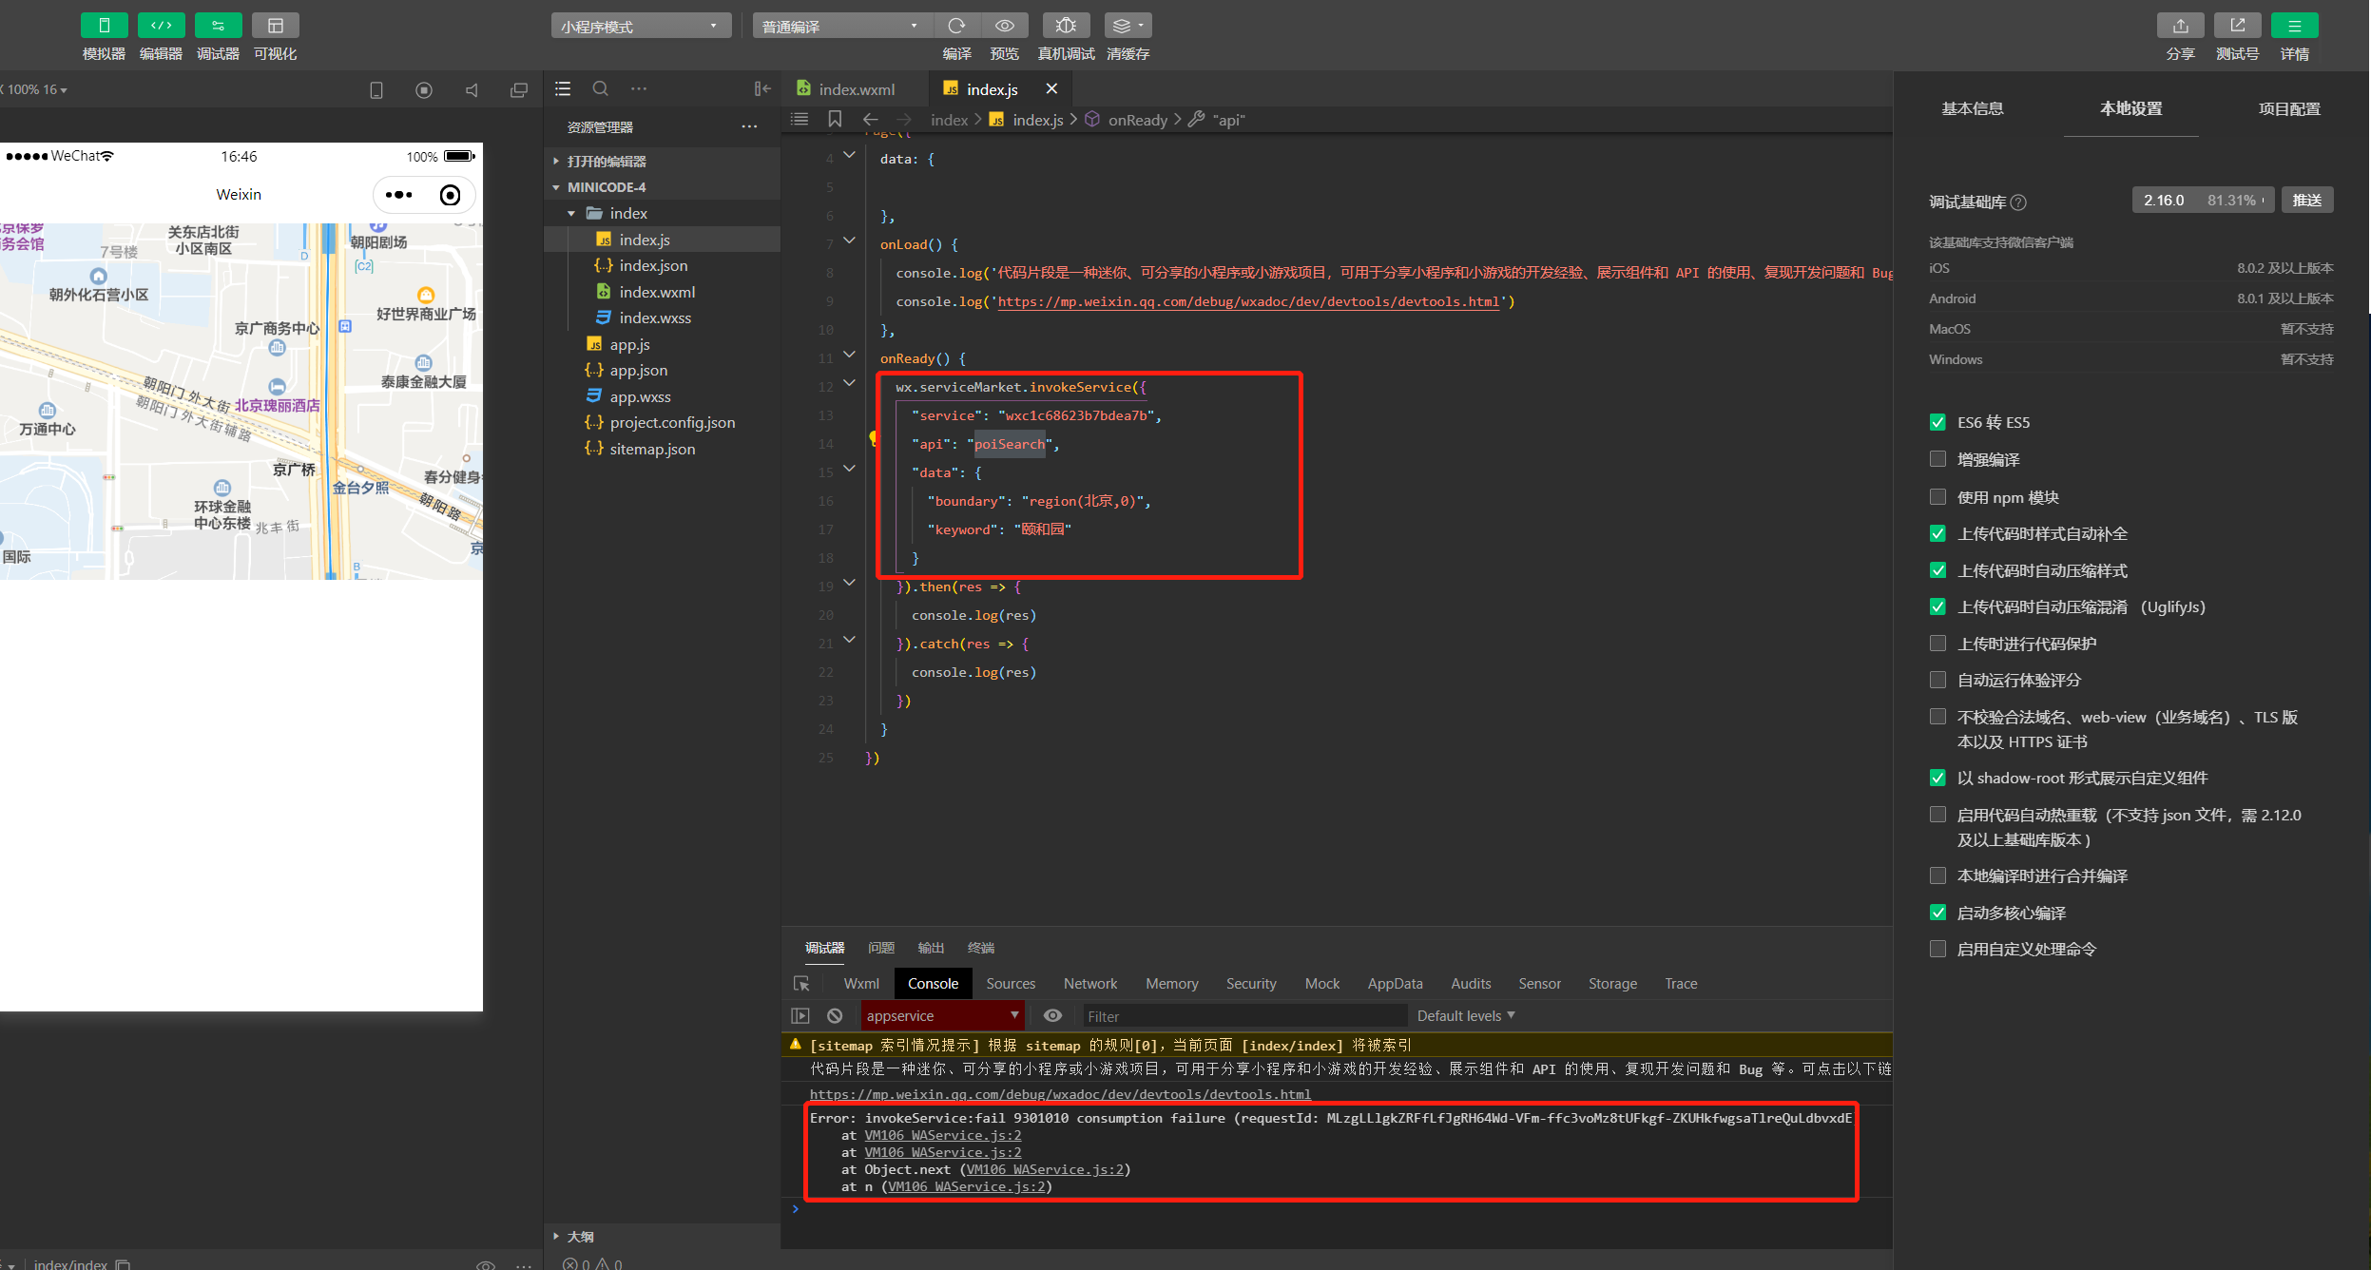Click the preview eye icon

coord(1004,26)
